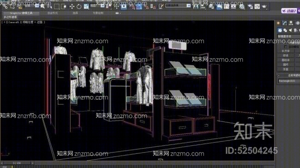The height and width of the screenshot is (168, 300).
Task: Activate the Select and Rotate tool
Action: [79, 7]
